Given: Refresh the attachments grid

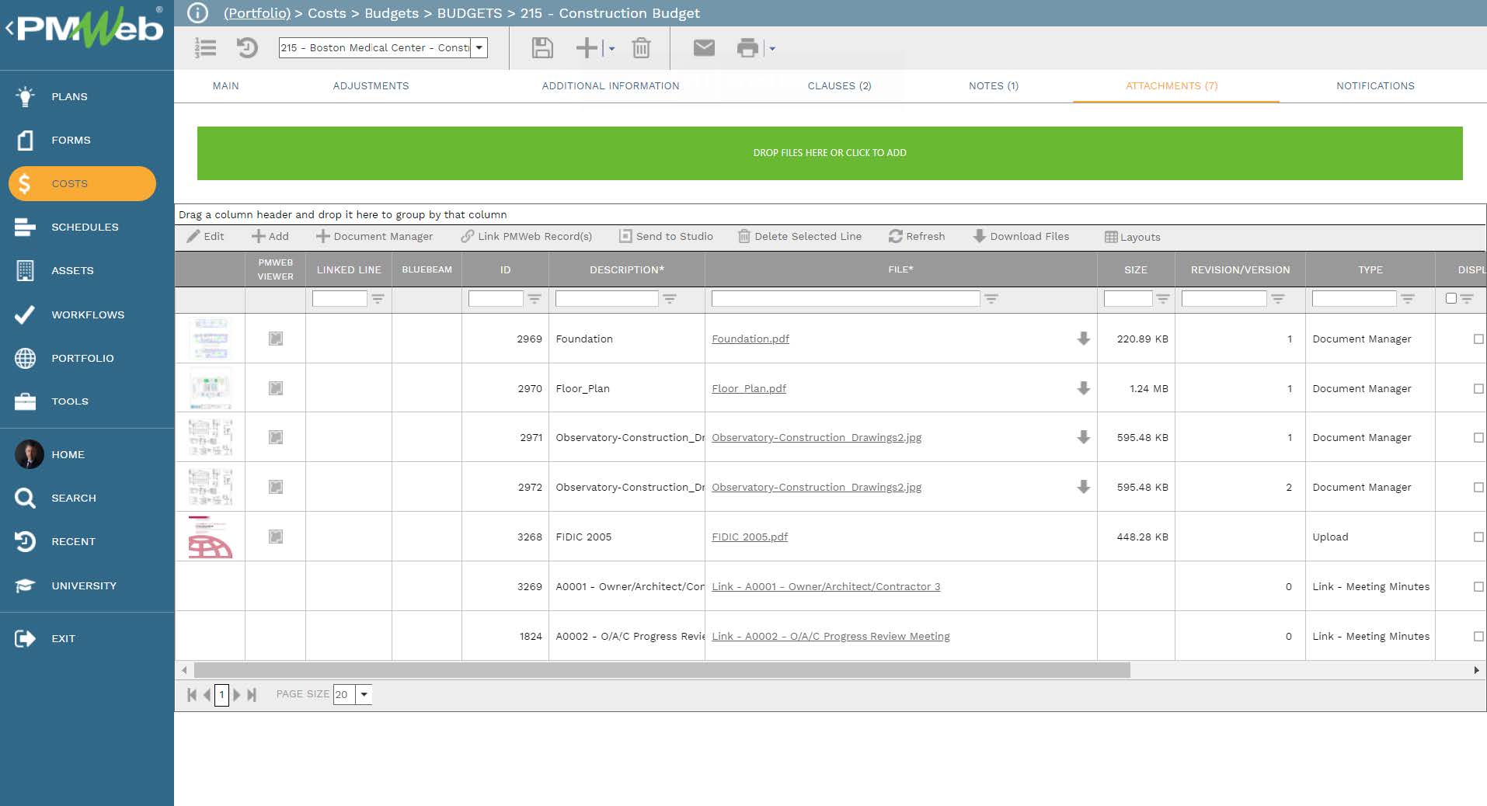Looking at the screenshot, I should pos(917,236).
